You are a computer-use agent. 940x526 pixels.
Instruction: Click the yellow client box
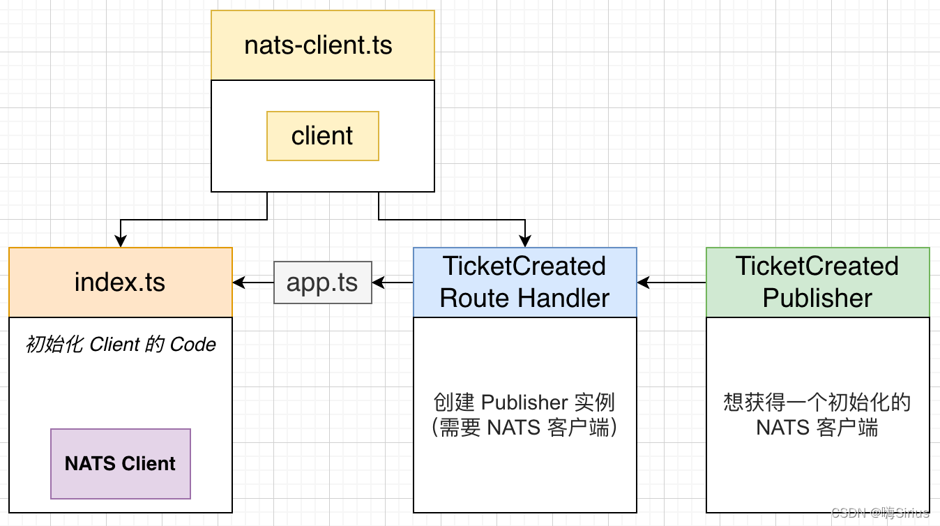323,136
